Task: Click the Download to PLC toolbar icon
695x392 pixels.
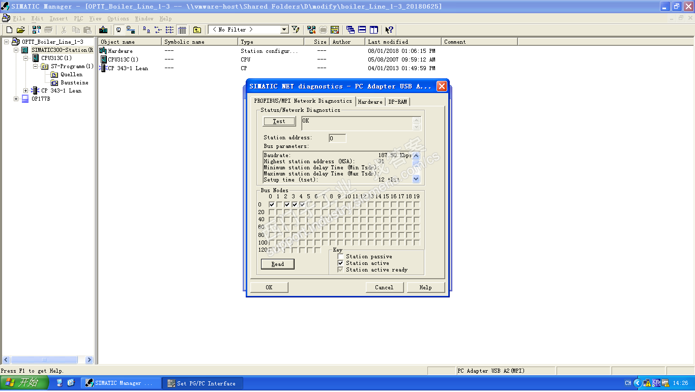Action: (x=103, y=30)
